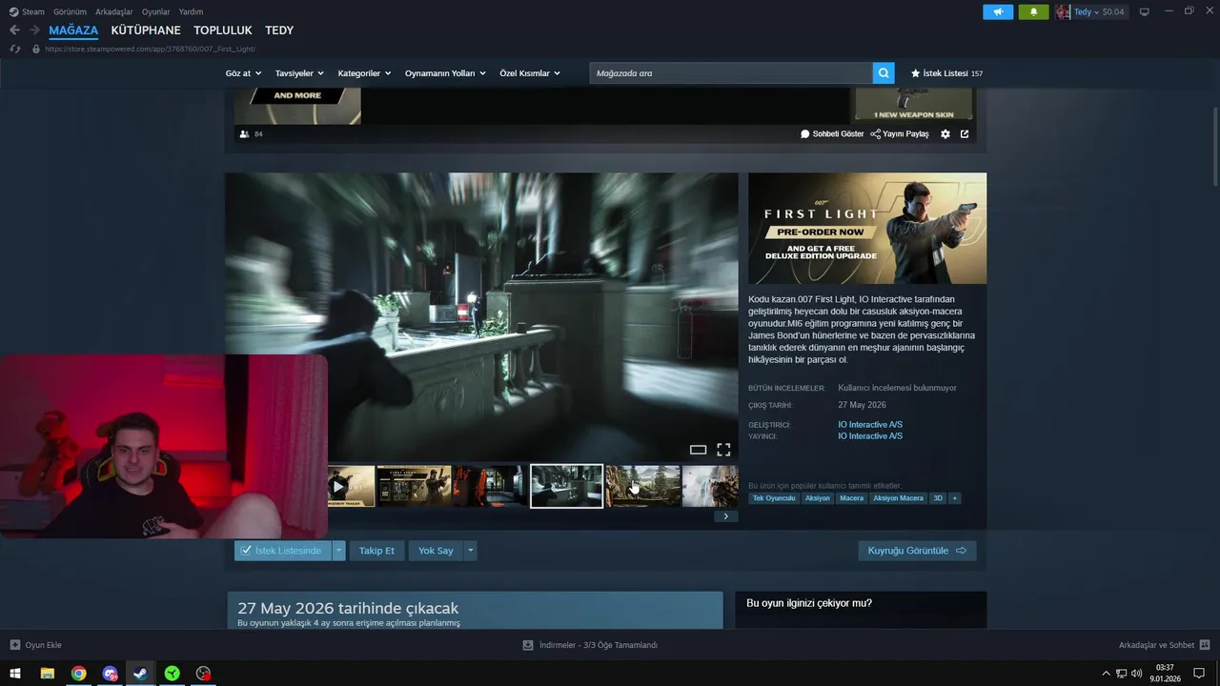
Task: Open the Windows notification center icon
Action: tap(1199, 674)
